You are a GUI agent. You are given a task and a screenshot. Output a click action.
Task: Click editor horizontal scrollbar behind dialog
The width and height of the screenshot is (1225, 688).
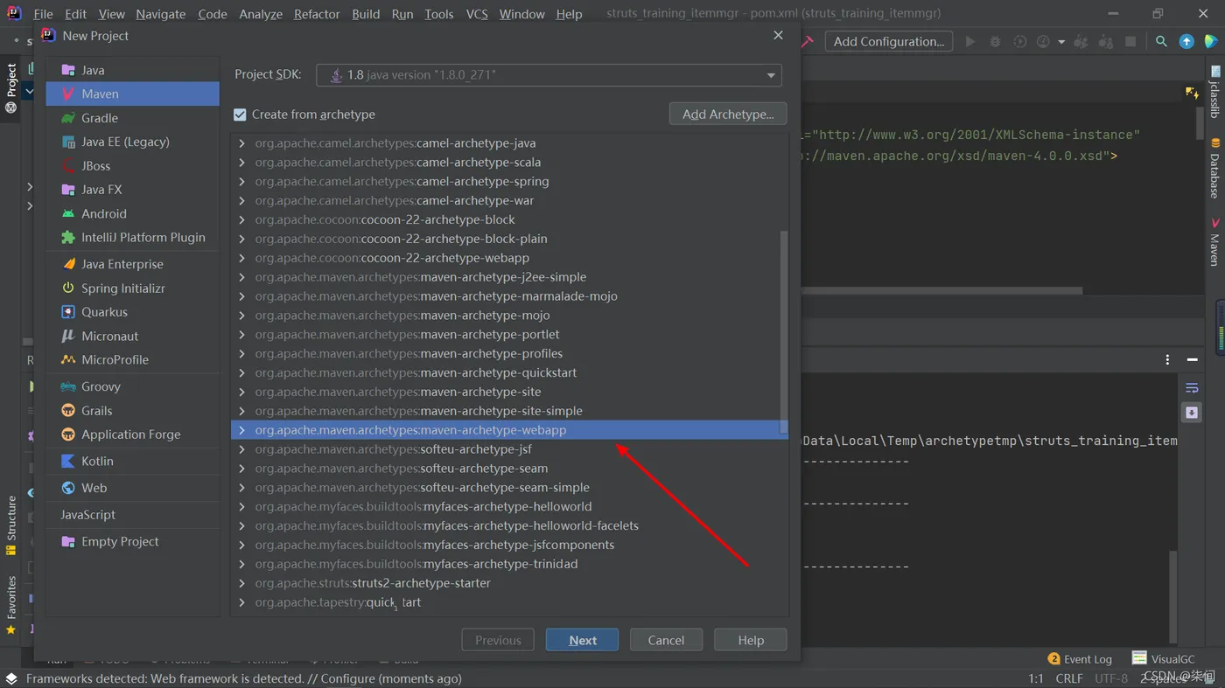click(x=941, y=291)
